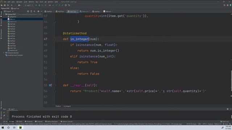The image size is (232, 130).
Task: Open IDE settings gear in the top-right toolbar
Action: (x=228, y=5)
